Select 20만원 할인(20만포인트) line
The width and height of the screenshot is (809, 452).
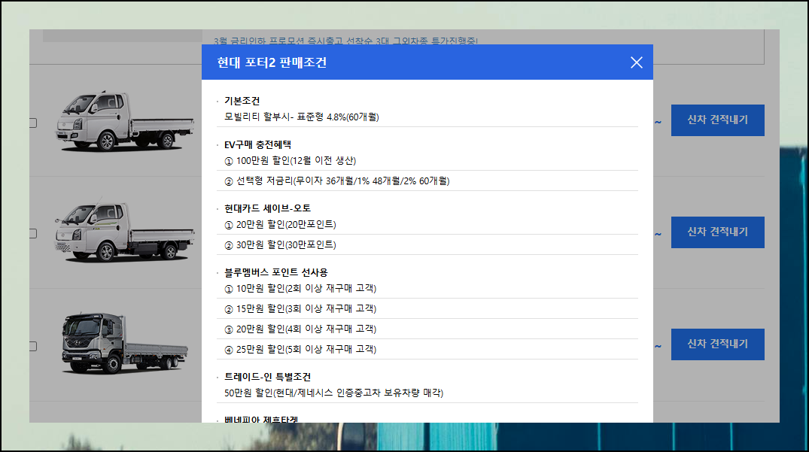pos(280,225)
